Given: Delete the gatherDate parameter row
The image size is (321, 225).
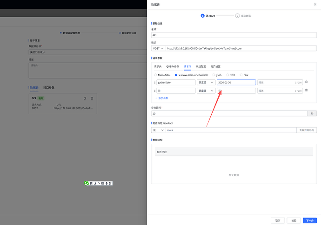Looking at the screenshot, I should pos(306,82).
